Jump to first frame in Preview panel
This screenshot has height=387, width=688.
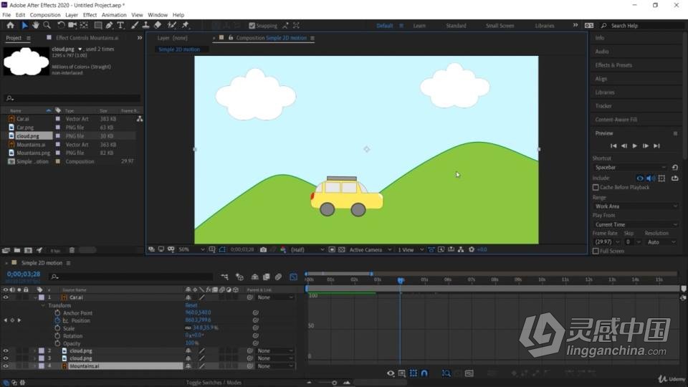613,145
